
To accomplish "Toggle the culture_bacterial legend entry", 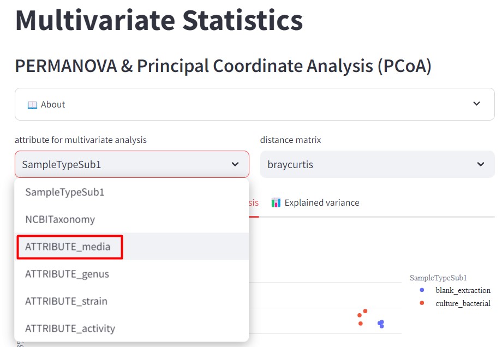I will (x=462, y=303).
